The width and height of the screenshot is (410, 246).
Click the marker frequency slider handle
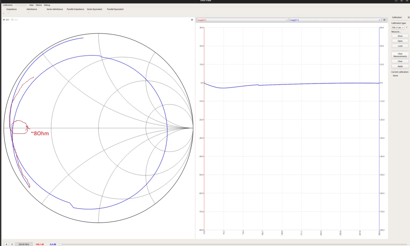[x=61, y=244]
